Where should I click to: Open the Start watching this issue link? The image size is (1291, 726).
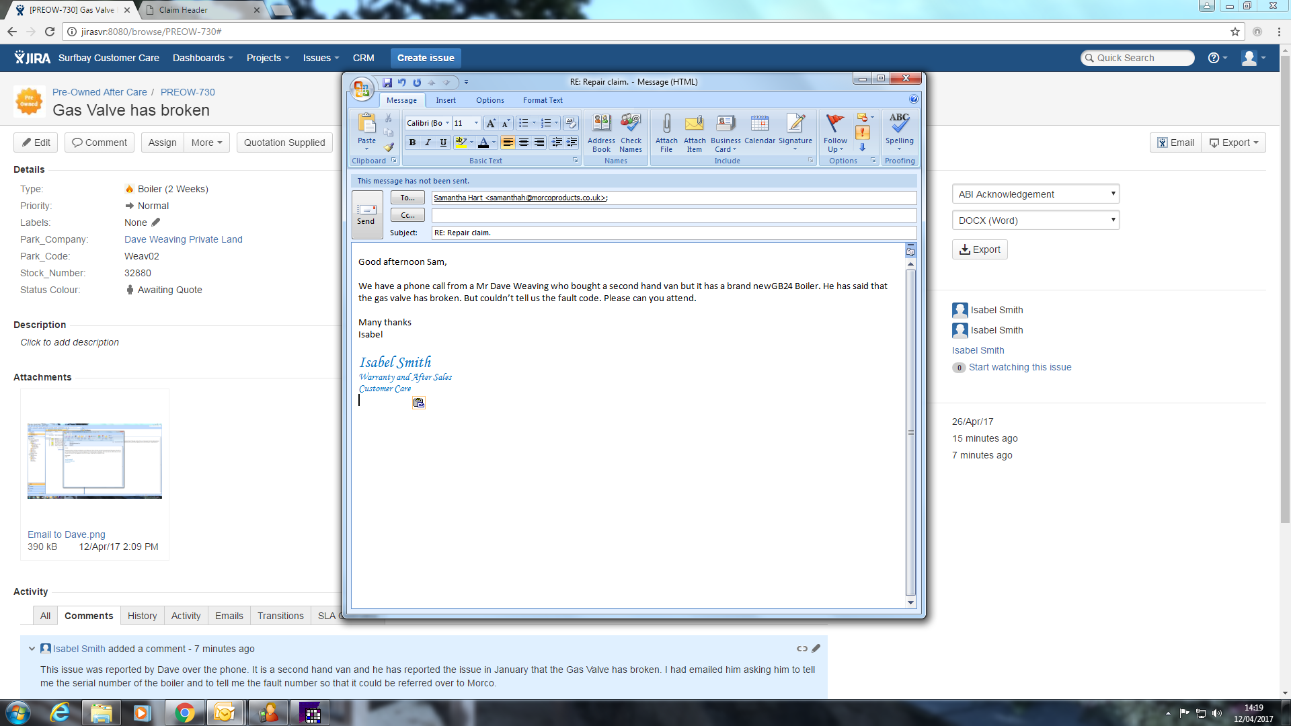coord(1019,367)
